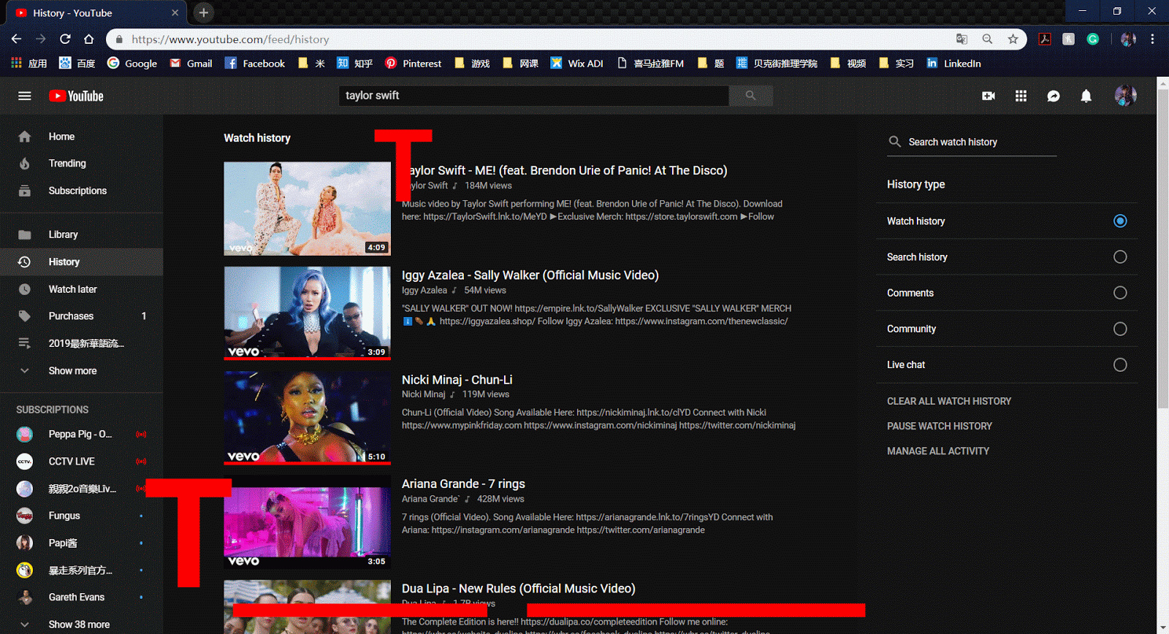Open the Wix ADI bookmark

(577, 64)
